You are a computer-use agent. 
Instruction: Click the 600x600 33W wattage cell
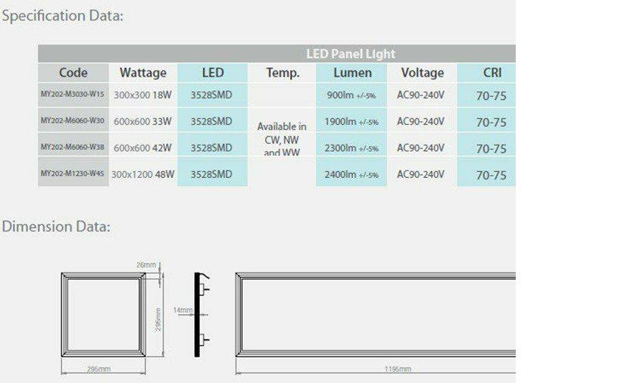click(142, 121)
